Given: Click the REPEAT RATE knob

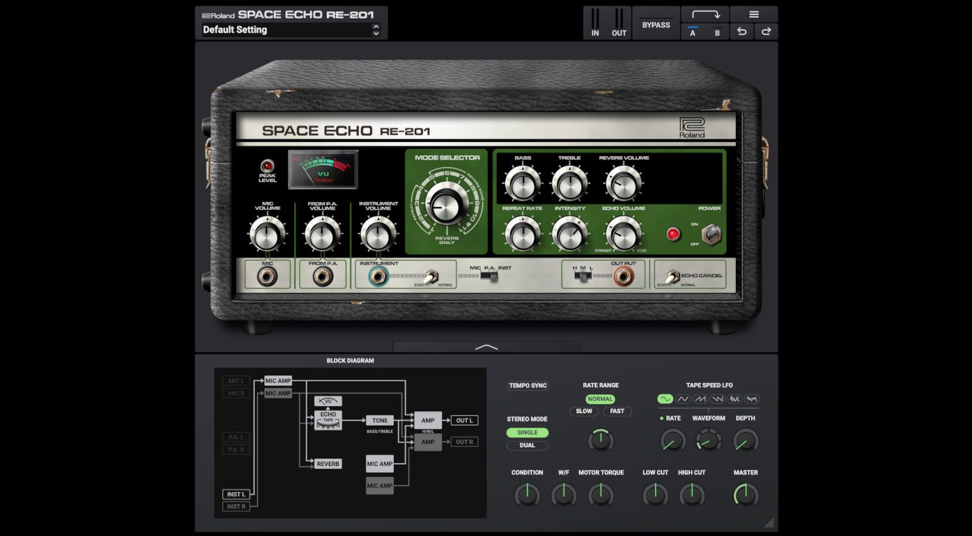Looking at the screenshot, I should 522,234.
